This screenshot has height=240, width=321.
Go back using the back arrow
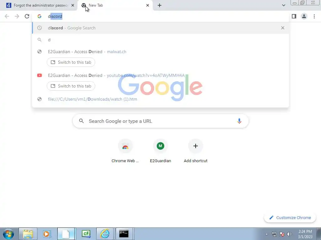pos(7,16)
